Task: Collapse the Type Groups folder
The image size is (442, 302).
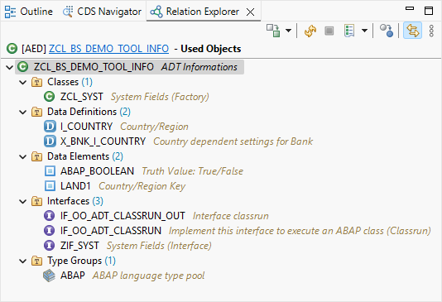Action: (23, 261)
